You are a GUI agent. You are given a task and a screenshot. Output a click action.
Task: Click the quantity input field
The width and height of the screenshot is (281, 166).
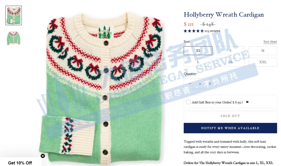coord(200,84)
